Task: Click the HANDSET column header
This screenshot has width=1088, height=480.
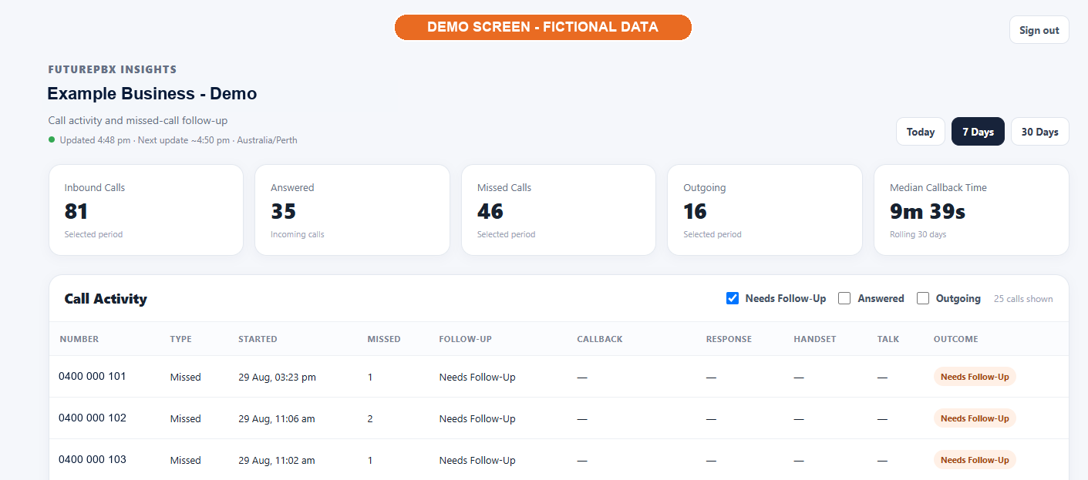Action: (815, 339)
